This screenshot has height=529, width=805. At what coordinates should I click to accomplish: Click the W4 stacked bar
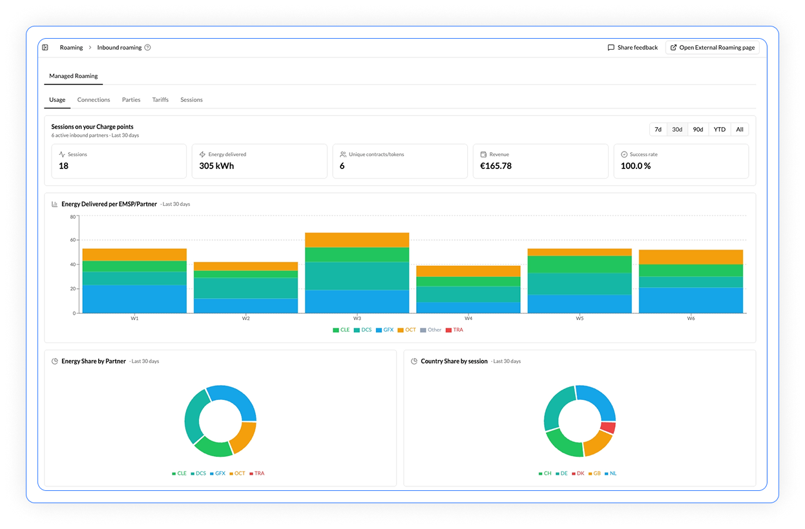point(468,290)
